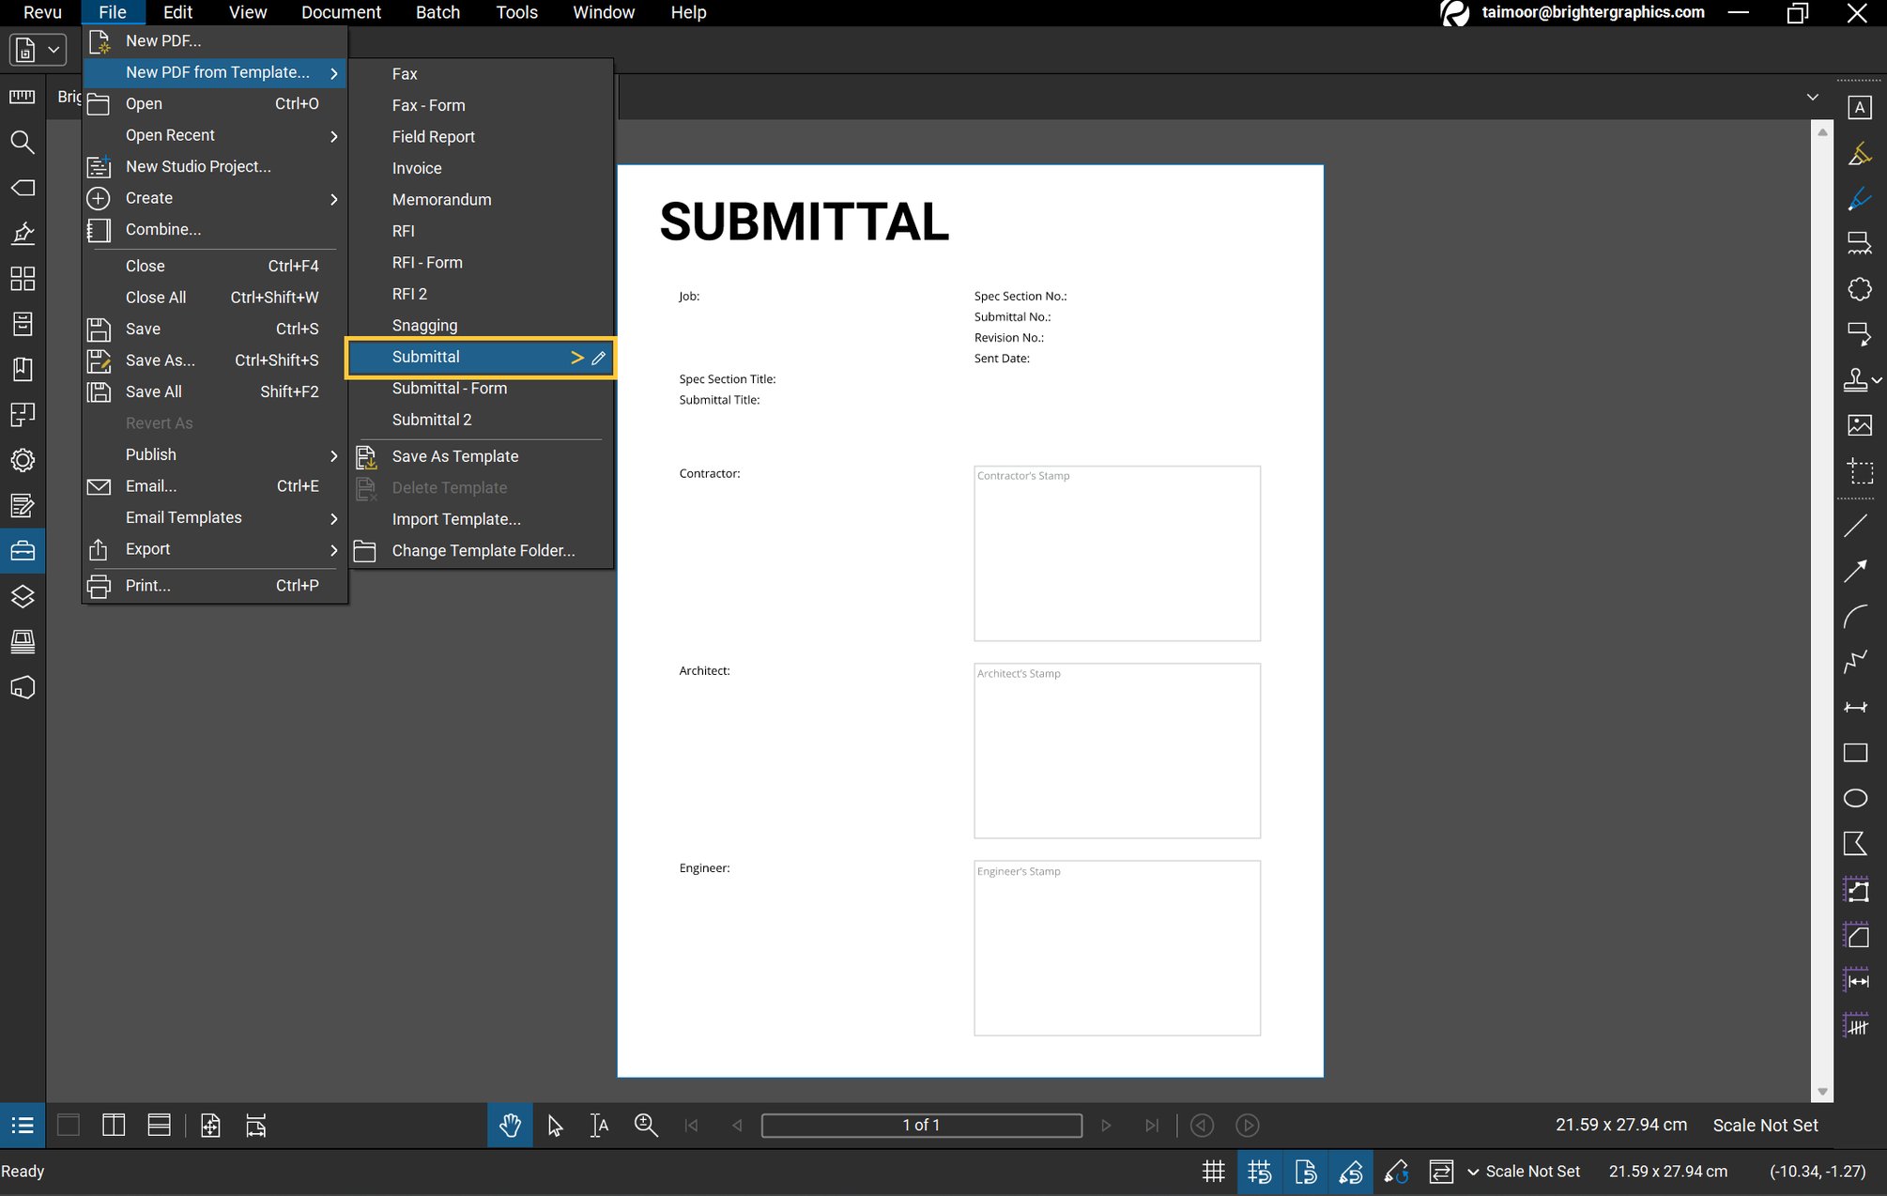Expand the Submittal template submenu
1887x1196 pixels.
pyautogui.click(x=576, y=358)
